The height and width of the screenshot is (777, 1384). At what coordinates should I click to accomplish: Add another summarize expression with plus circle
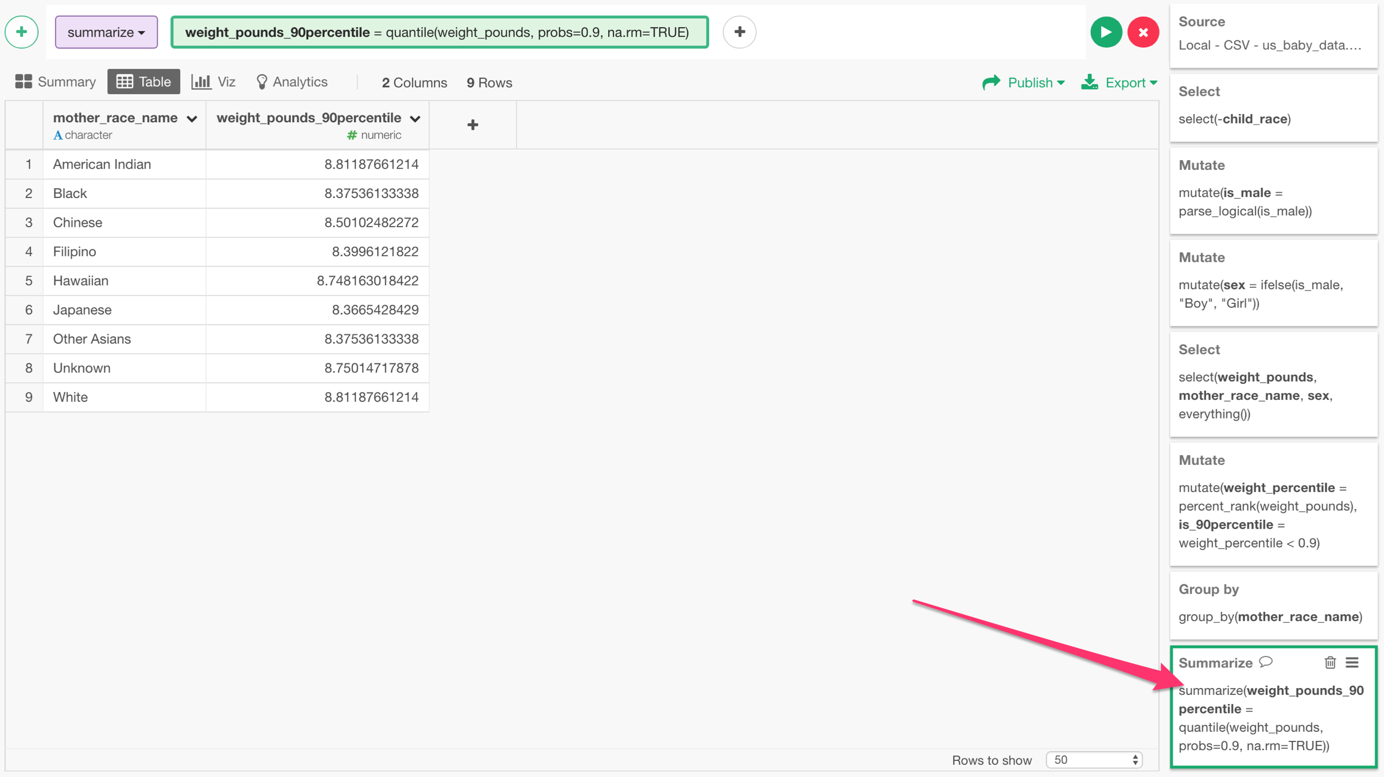point(739,32)
